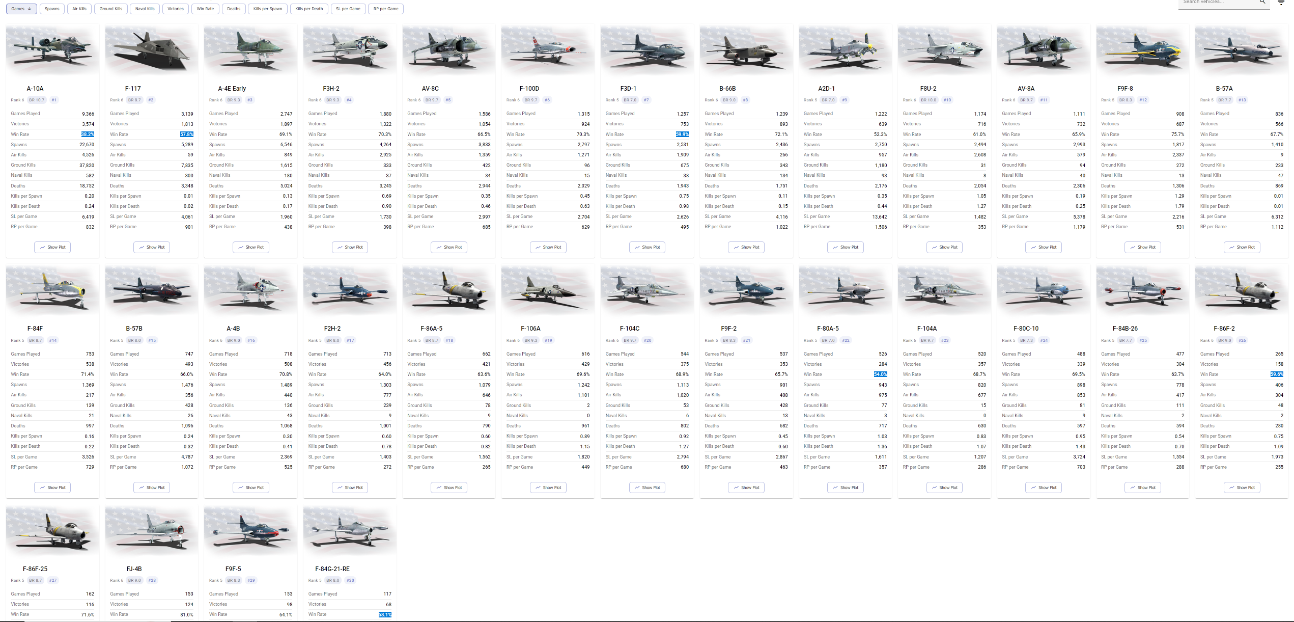Image resolution: width=1294 pixels, height=622 pixels.
Task: Click the Ground Kills sort button
Action: [111, 9]
